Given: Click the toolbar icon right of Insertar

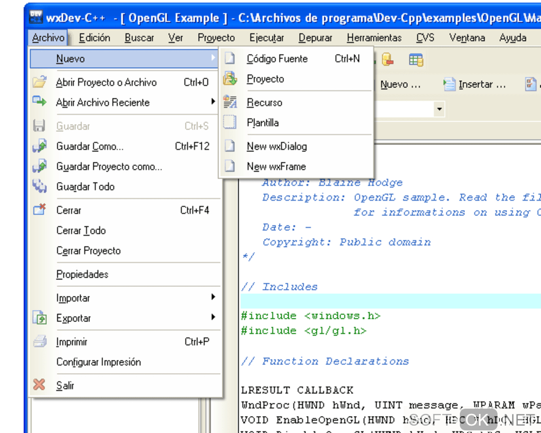Looking at the screenshot, I should pos(530,84).
